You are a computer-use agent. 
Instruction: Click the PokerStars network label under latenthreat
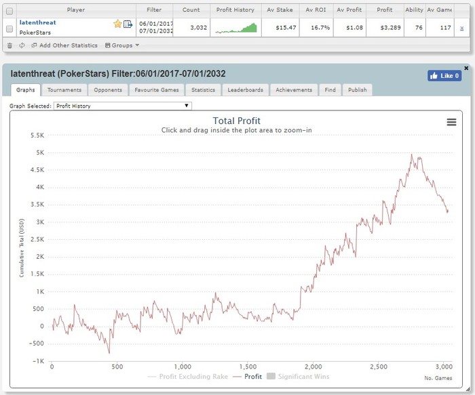[35, 33]
